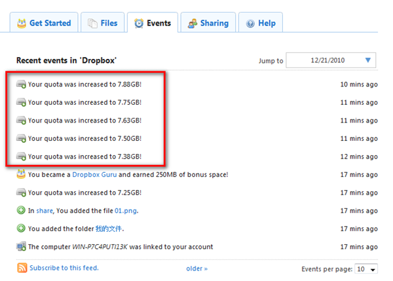Click 'Your quota was increased to 7.88GB!' text
393x281 pixels.
pyautogui.click(x=84, y=84)
